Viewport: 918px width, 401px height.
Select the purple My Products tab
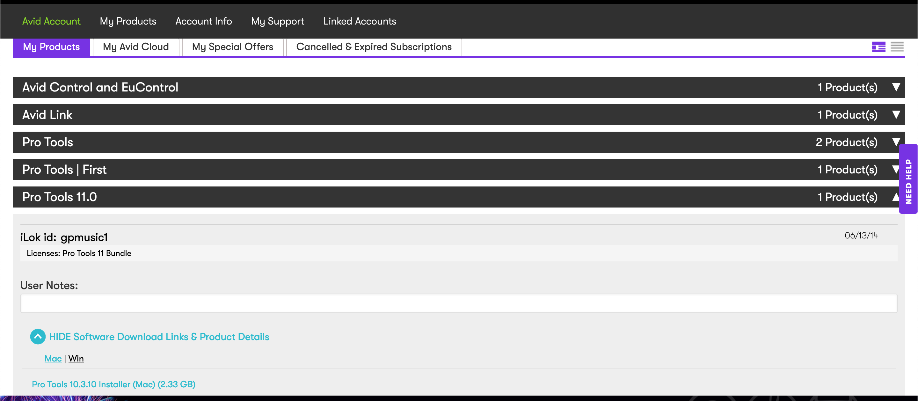pos(51,47)
